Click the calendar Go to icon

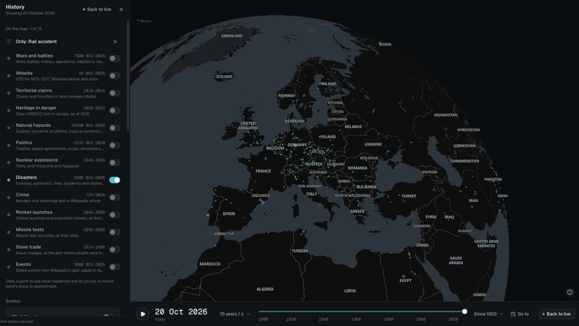pyautogui.click(x=513, y=314)
